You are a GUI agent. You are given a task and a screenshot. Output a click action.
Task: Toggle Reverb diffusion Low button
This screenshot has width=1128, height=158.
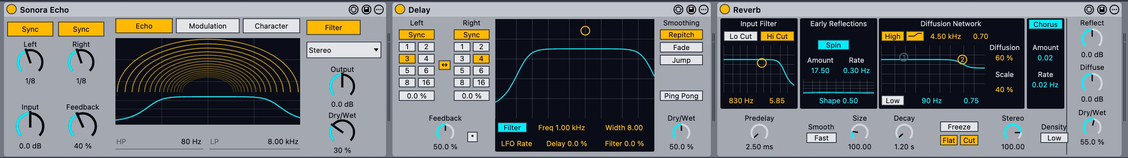pos(892,100)
